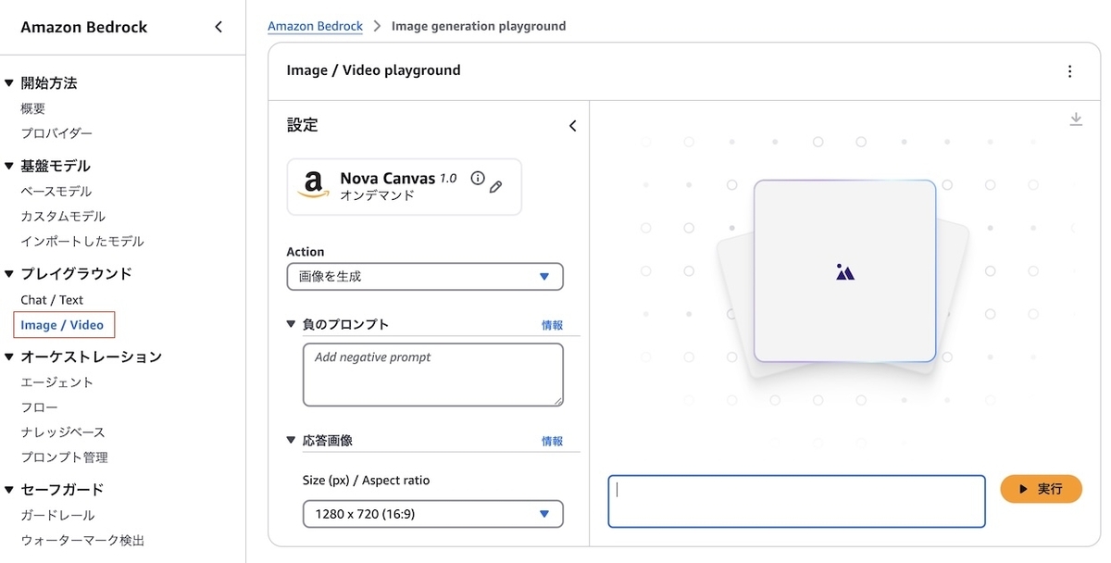Image resolution: width=1111 pixels, height=563 pixels.
Task: Open ナレッジベース in the sidebar
Action: click(x=63, y=432)
